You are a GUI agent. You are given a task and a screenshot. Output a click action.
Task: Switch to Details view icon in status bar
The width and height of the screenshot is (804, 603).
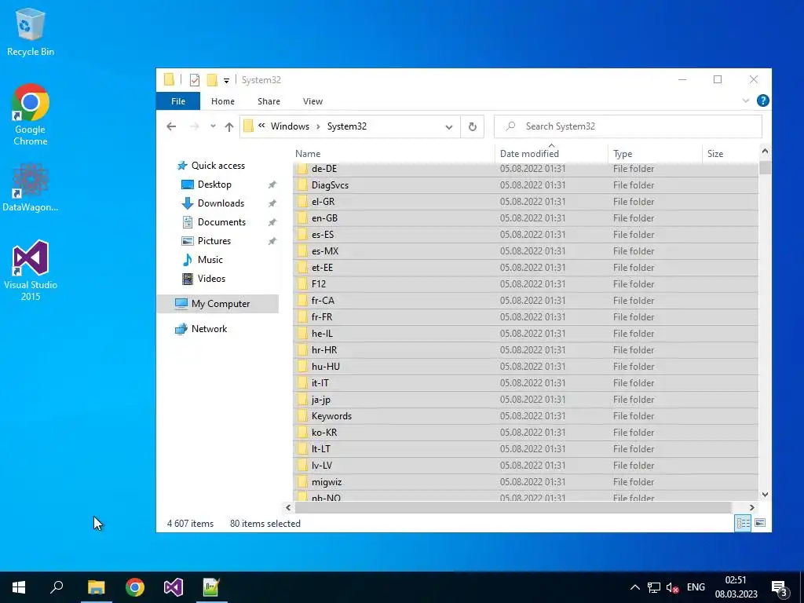click(743, 523)
